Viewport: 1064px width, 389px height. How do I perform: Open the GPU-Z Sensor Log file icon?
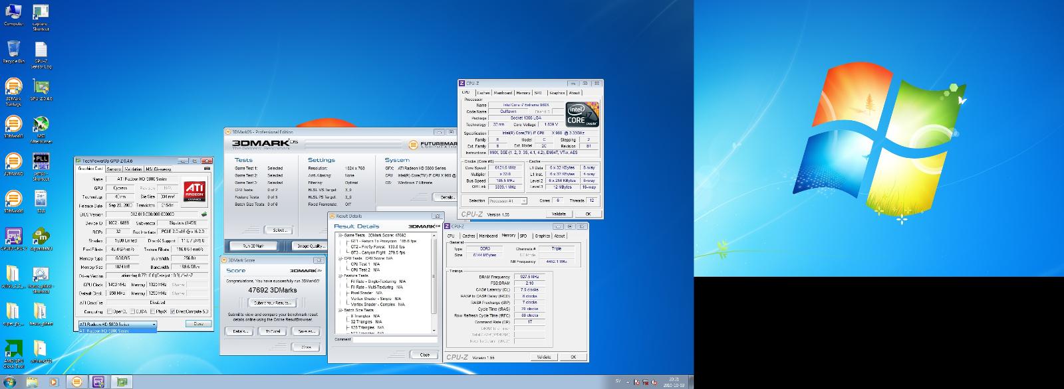pyautogui.click(x=41, y=56)
